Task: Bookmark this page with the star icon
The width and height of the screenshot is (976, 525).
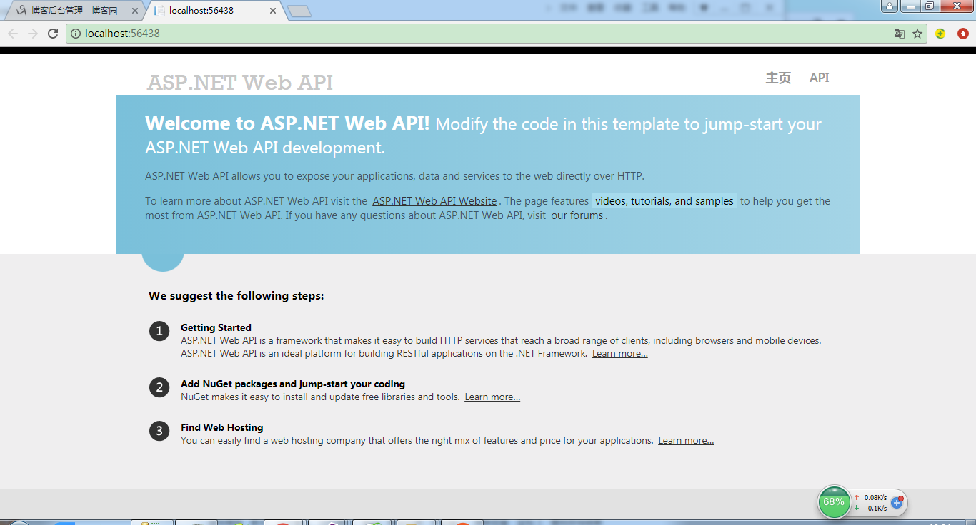Action: 917,34
